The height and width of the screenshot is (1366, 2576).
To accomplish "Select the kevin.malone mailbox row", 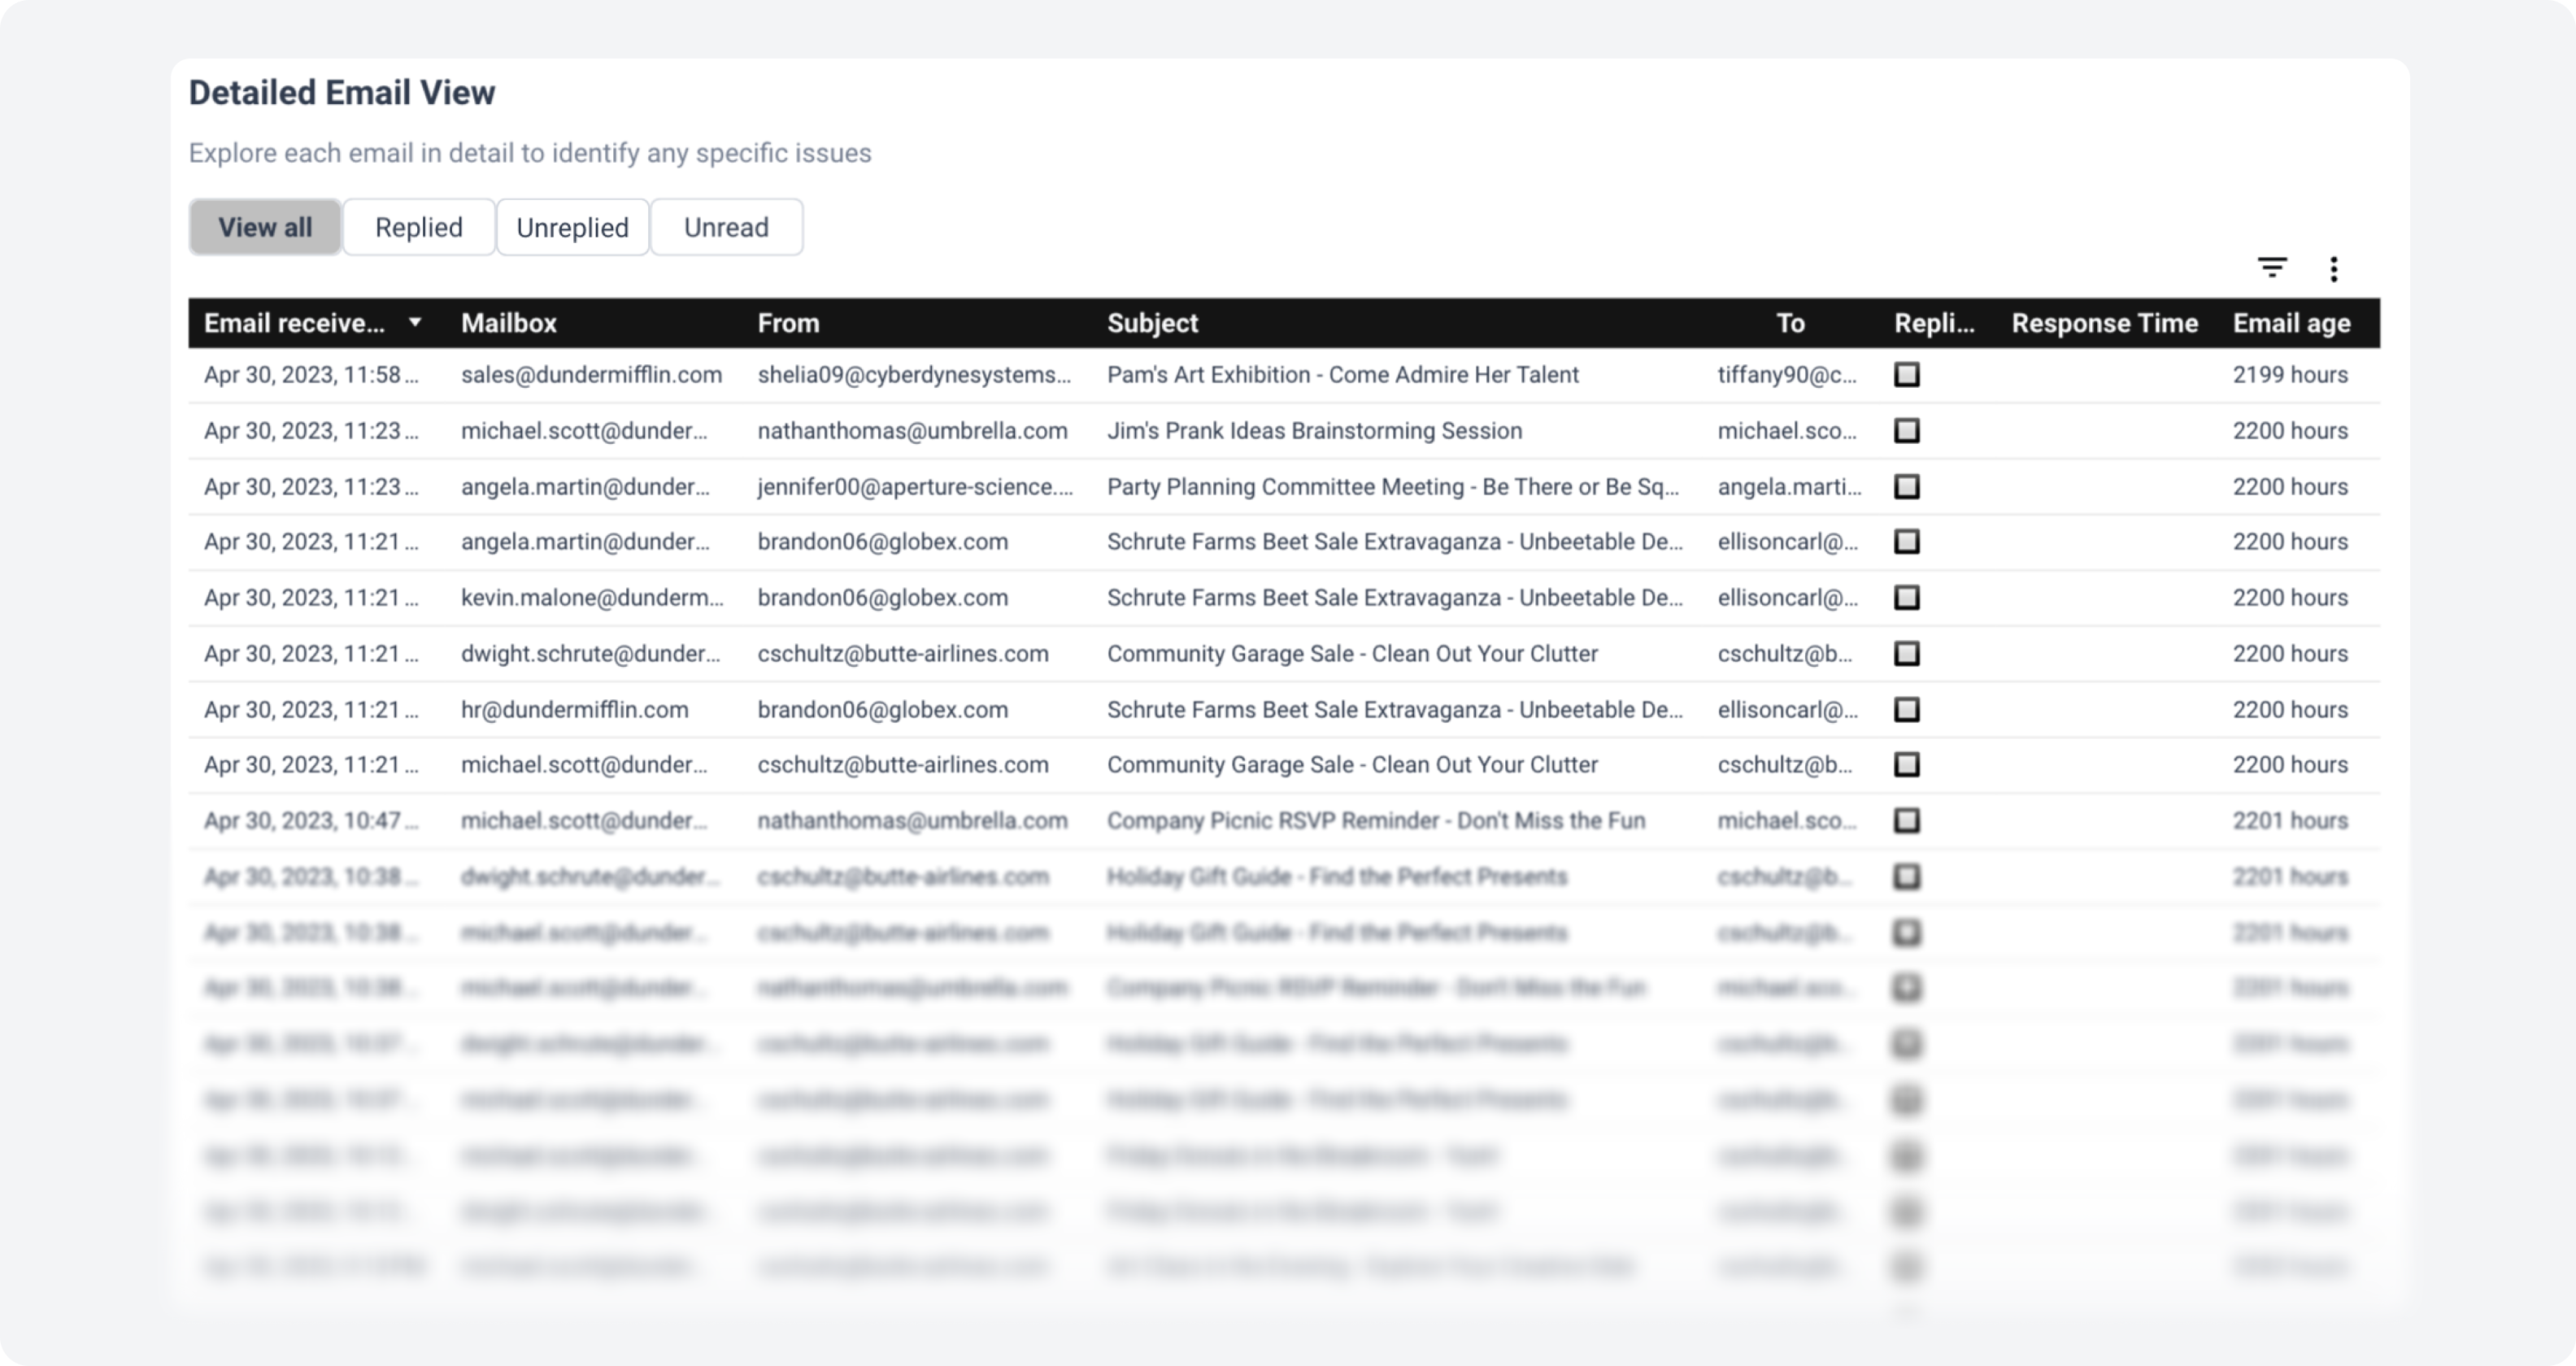I will (591, 598).
